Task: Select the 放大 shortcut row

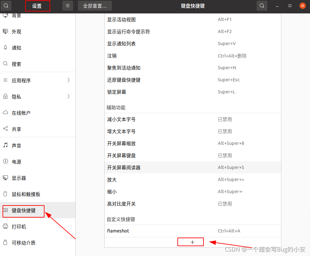Action: click(193, 179)
